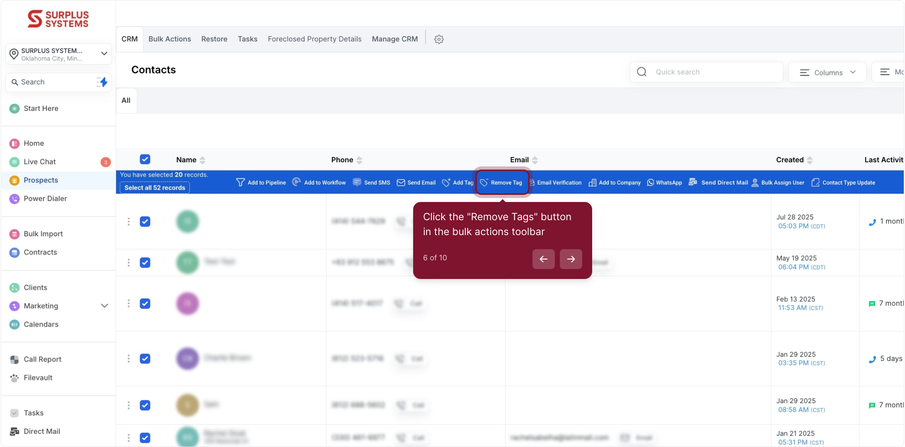This screenshot has height=447, width=905.
Task: Open the Columns dropdown
Action: (827, 72)
